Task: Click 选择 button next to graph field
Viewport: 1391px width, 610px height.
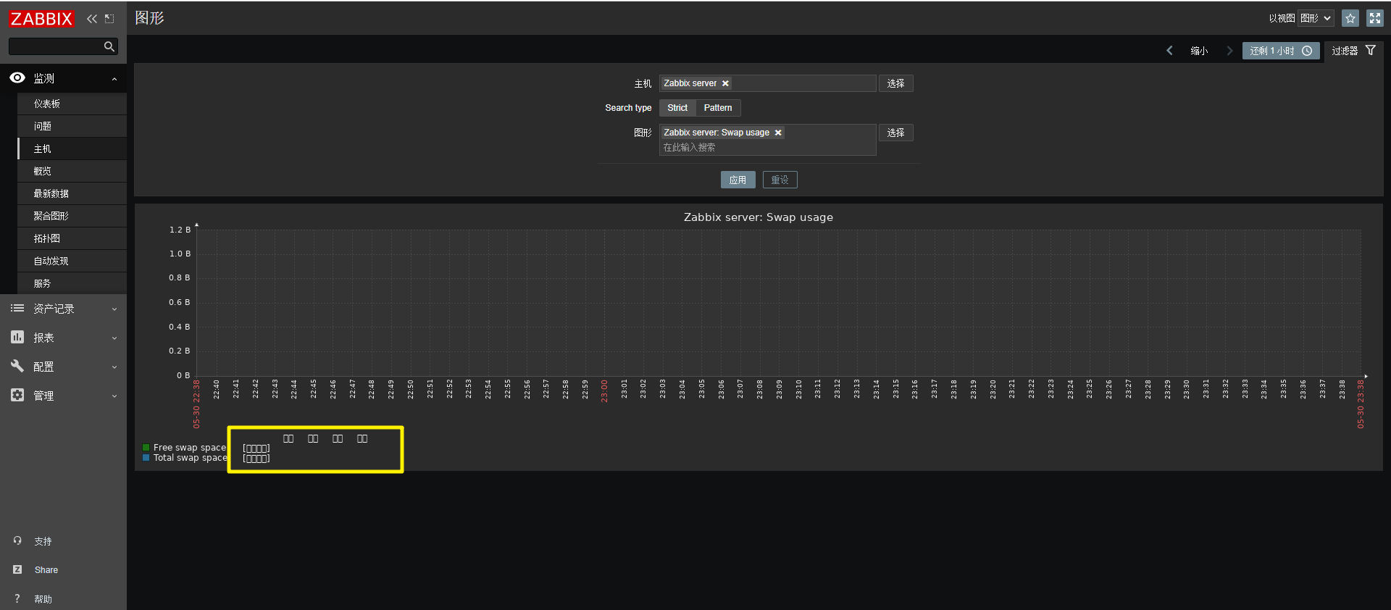Action: coord(895,133)
